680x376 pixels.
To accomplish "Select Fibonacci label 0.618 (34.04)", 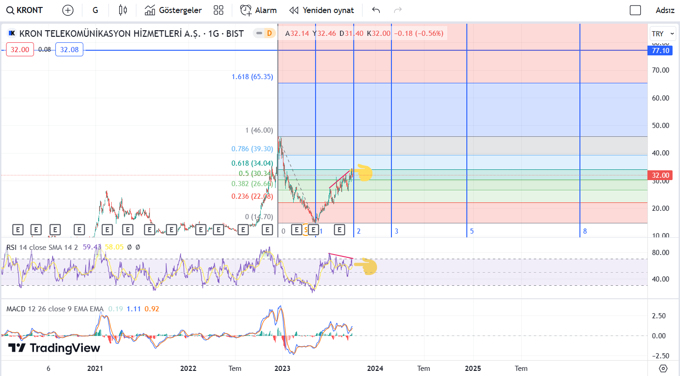I will (252, 163).
